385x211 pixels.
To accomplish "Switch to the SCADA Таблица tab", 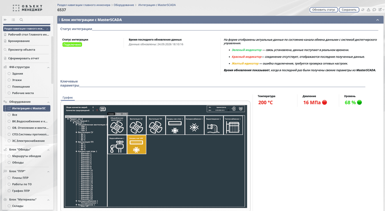I will tap(119, 114).
